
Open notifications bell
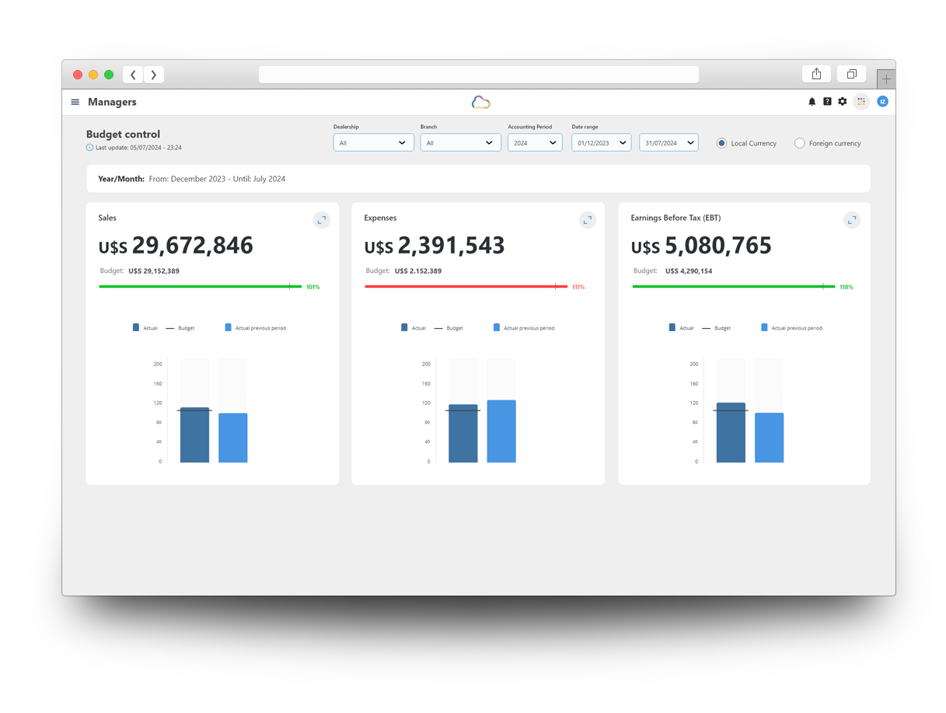pyautogui.click(x=812, y=102)
